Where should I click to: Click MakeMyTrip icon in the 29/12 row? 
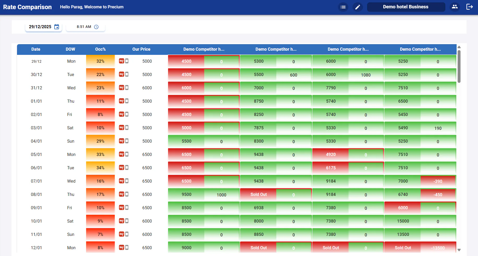[x=121, y=61]
